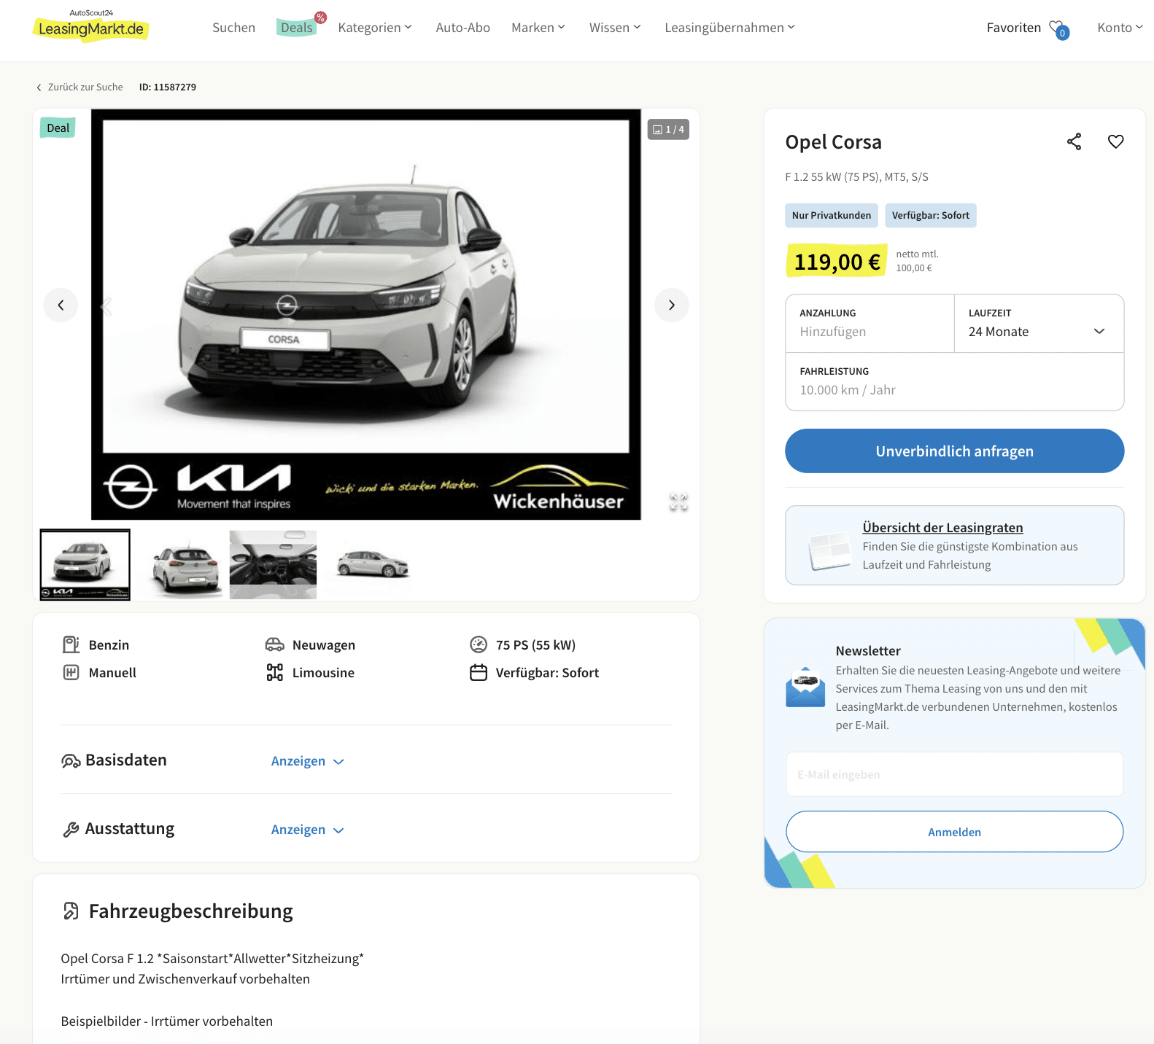
Task: Expand Ausstattung via Anzeigen
Action: (307, 830)
